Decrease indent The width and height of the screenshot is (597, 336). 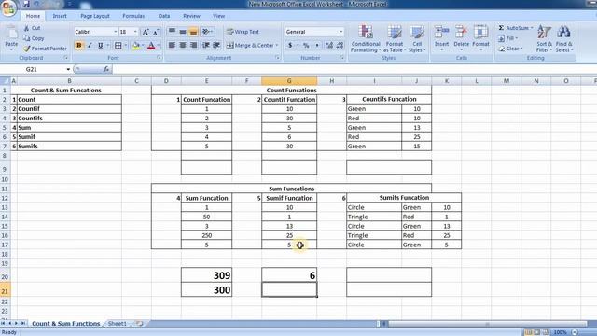coord(206,45)
